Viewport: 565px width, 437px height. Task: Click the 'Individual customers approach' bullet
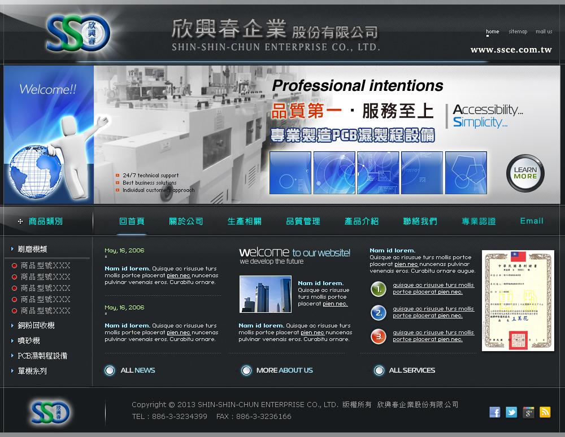(159, 190)
